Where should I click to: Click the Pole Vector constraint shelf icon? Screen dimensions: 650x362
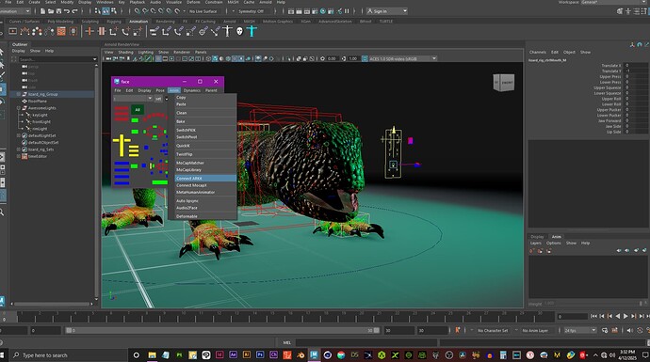pyautogui.click(x=215, y=31)
